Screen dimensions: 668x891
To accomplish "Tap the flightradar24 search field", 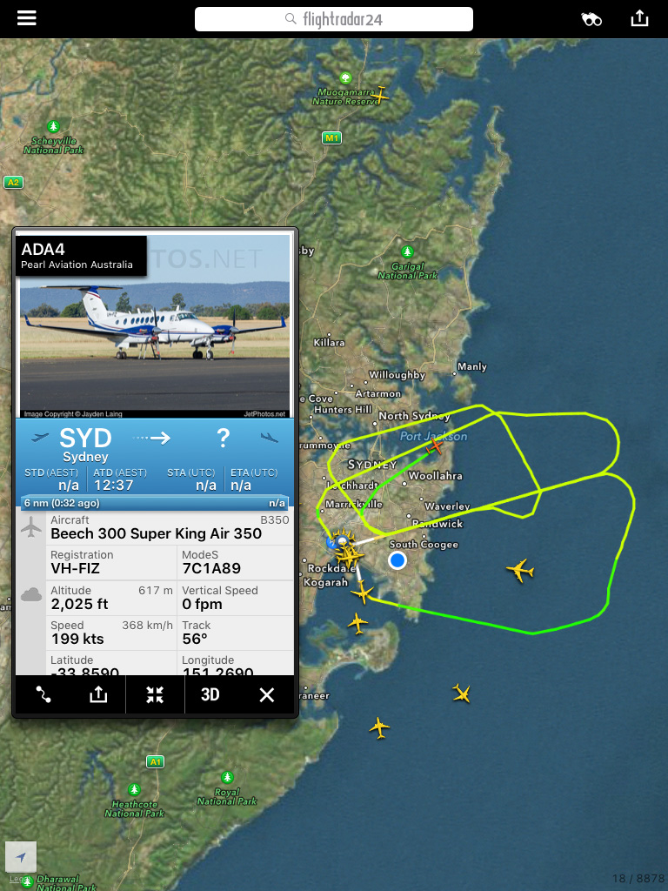I will [x=333, y=19].
